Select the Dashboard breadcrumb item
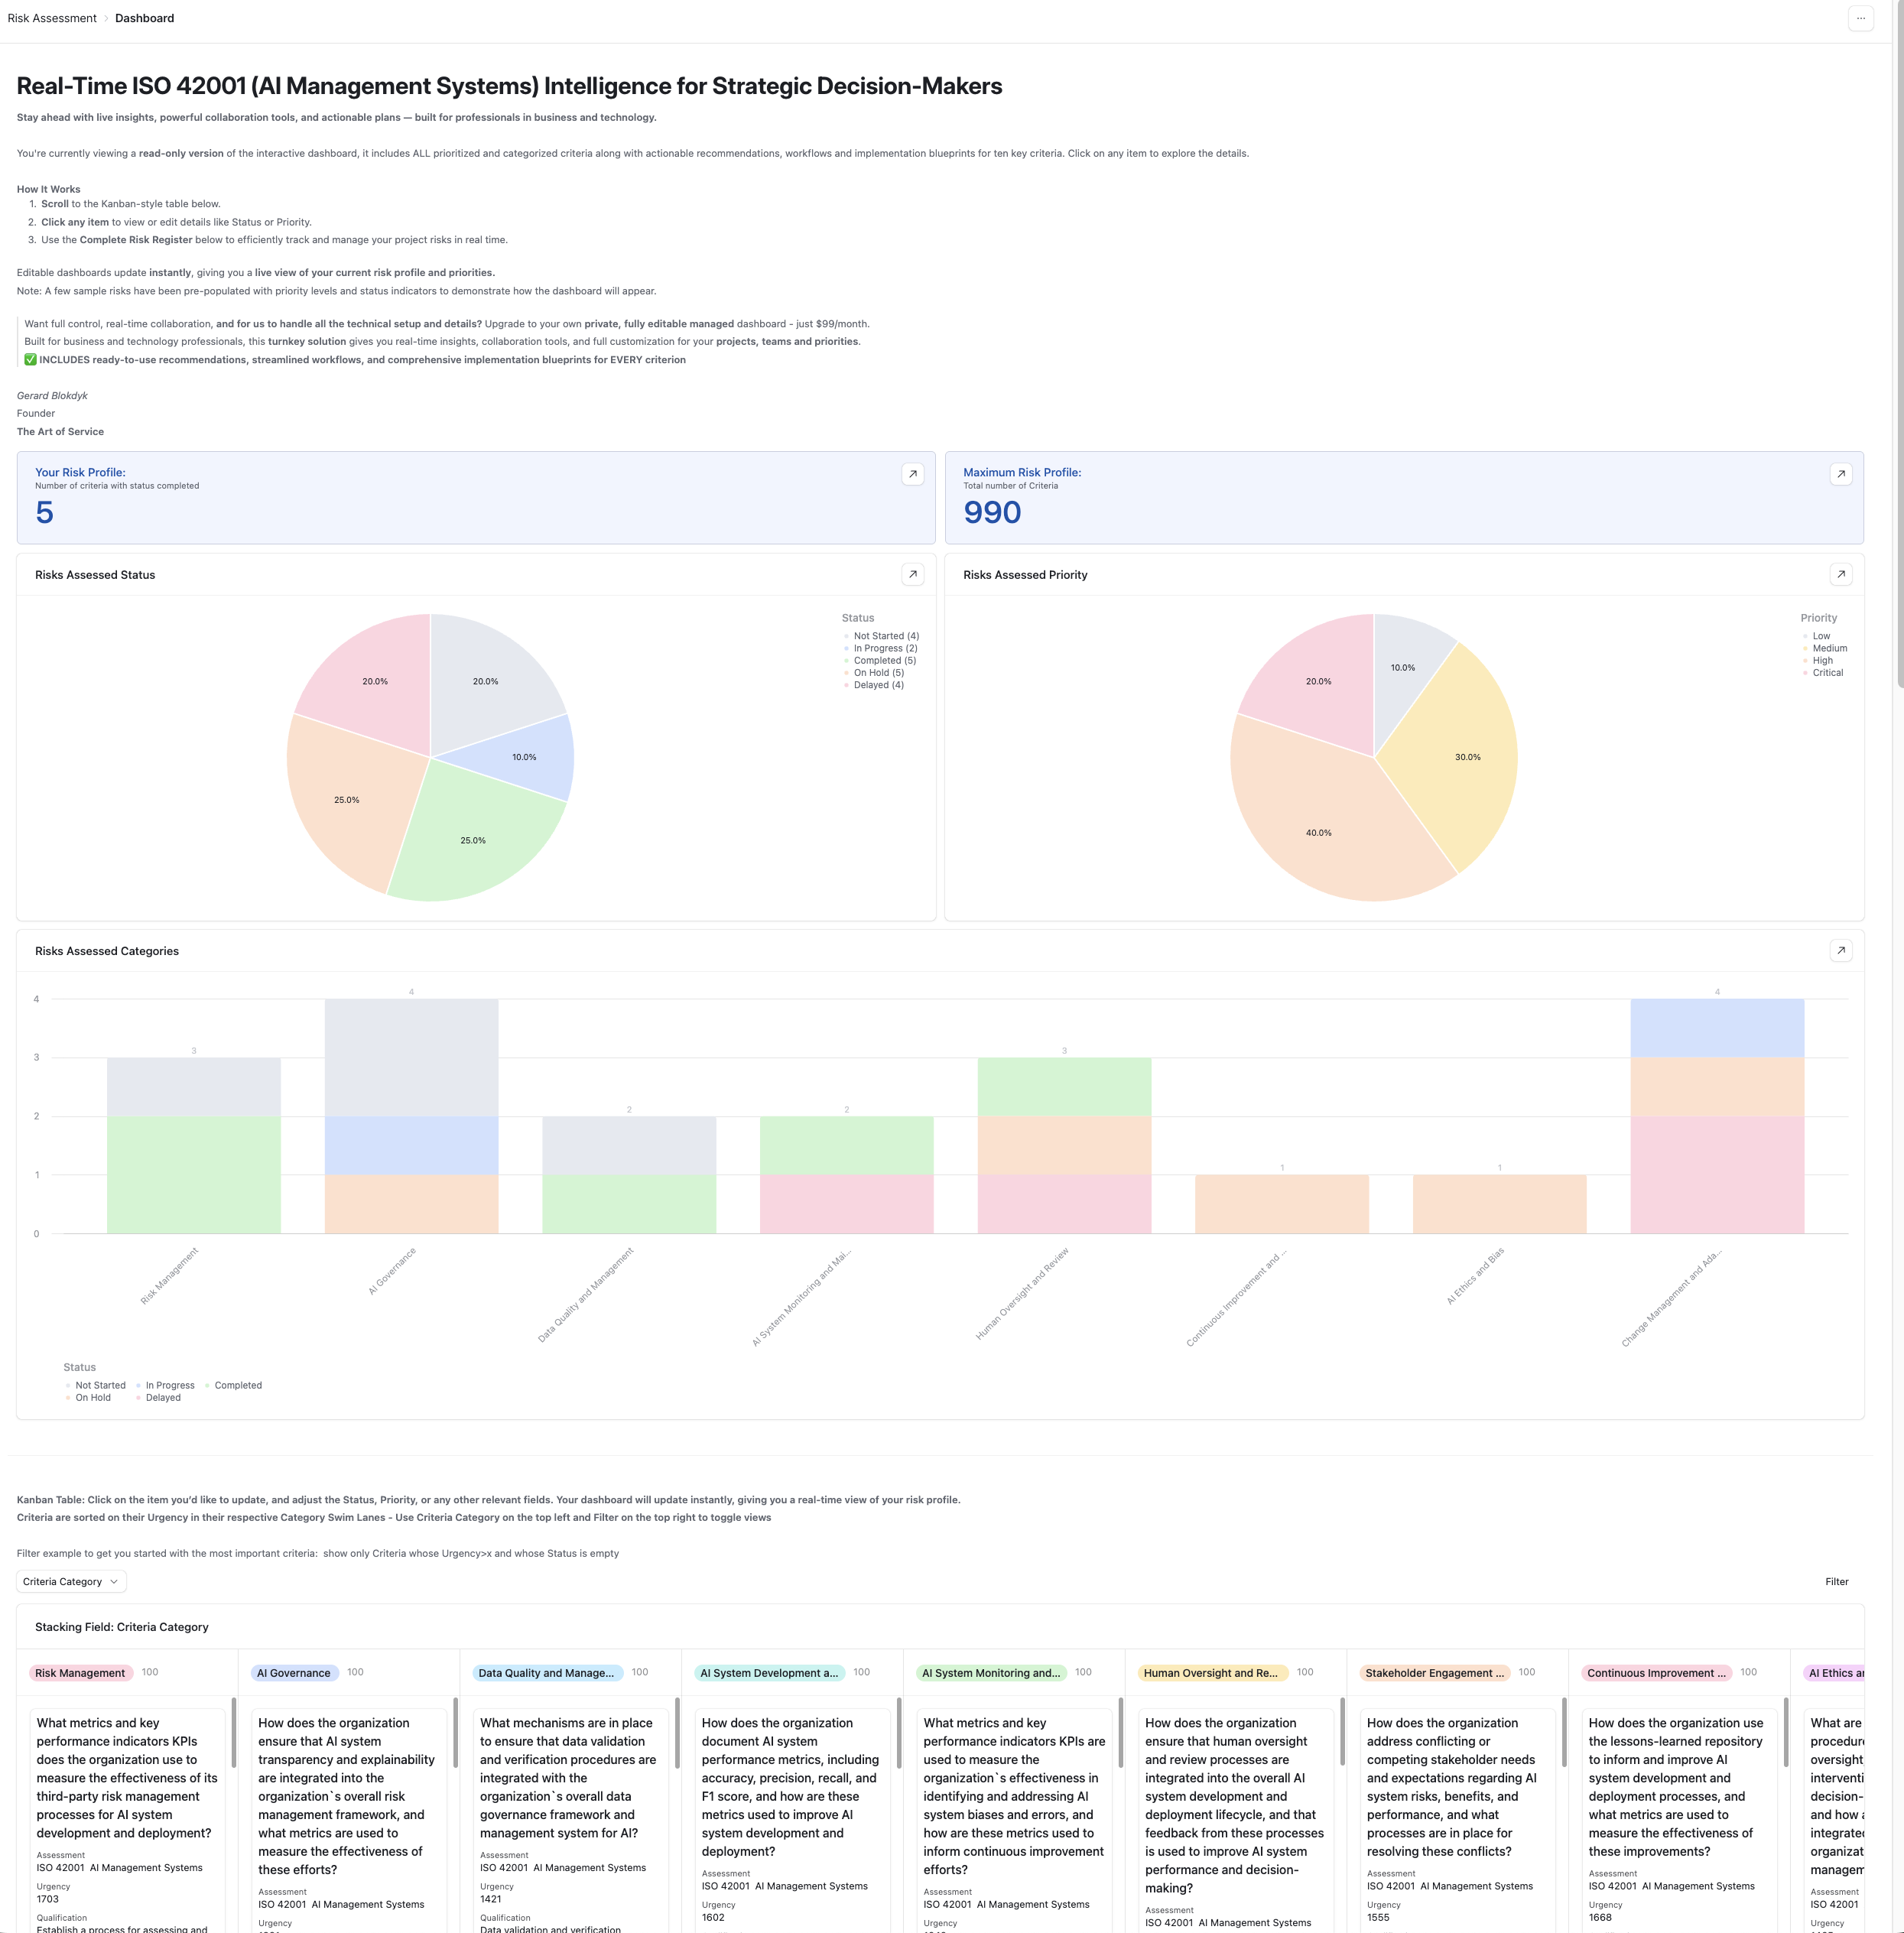The width and height of the screenshot is (1904, 1933). tap(144, 18)
